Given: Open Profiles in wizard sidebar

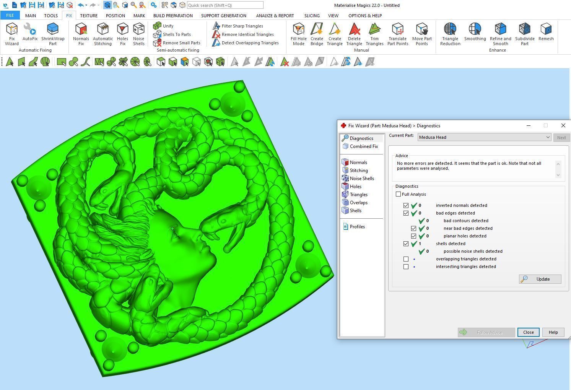Looking at the screenshot, I should [354, 227].
